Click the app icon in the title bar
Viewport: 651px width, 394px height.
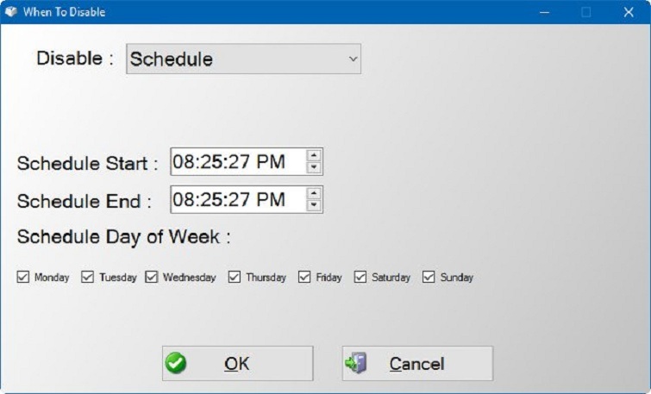pos(11,12)
